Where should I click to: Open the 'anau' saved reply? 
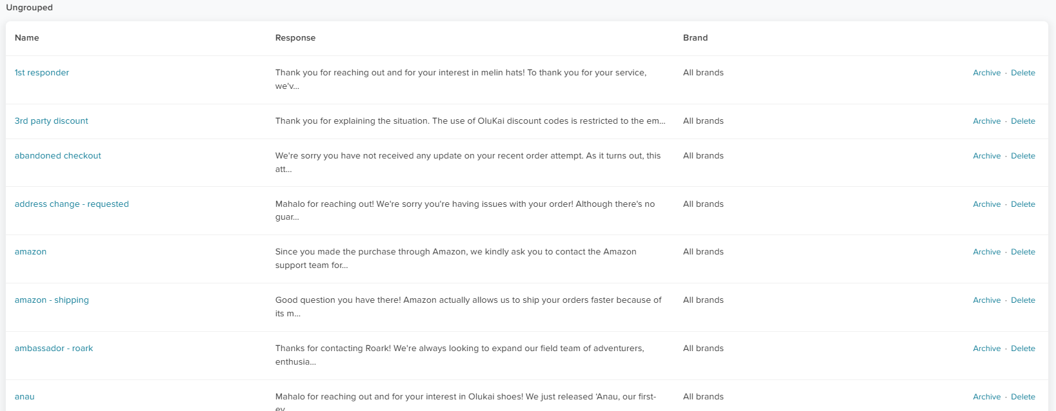[x=25, y=397]
